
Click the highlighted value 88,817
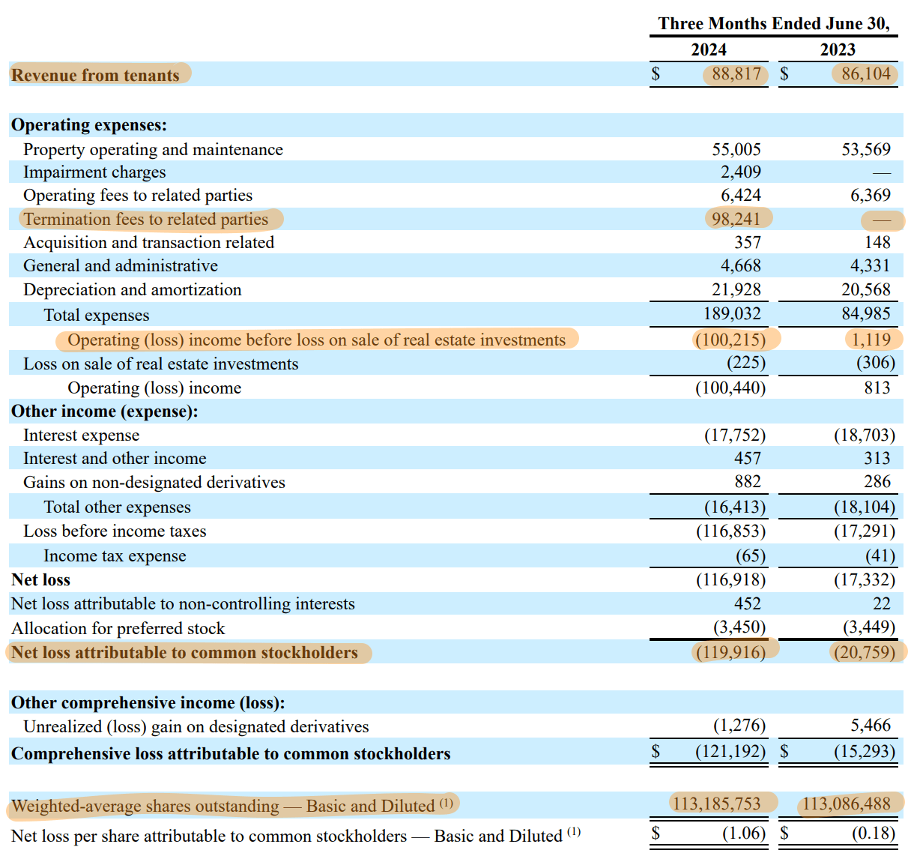click(x=736, y=74)
